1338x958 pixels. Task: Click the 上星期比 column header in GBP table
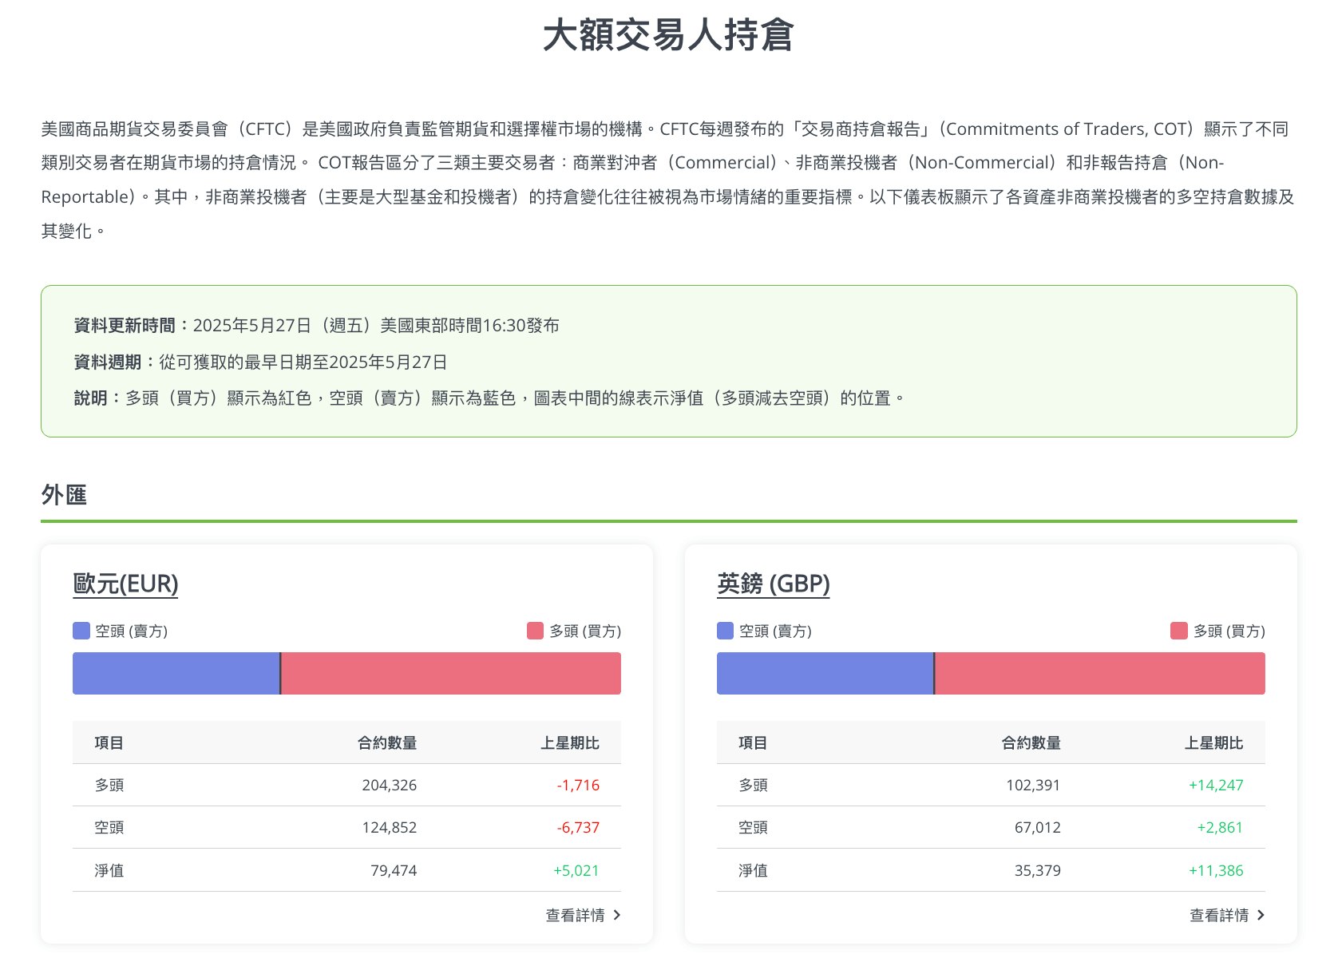1213,742
